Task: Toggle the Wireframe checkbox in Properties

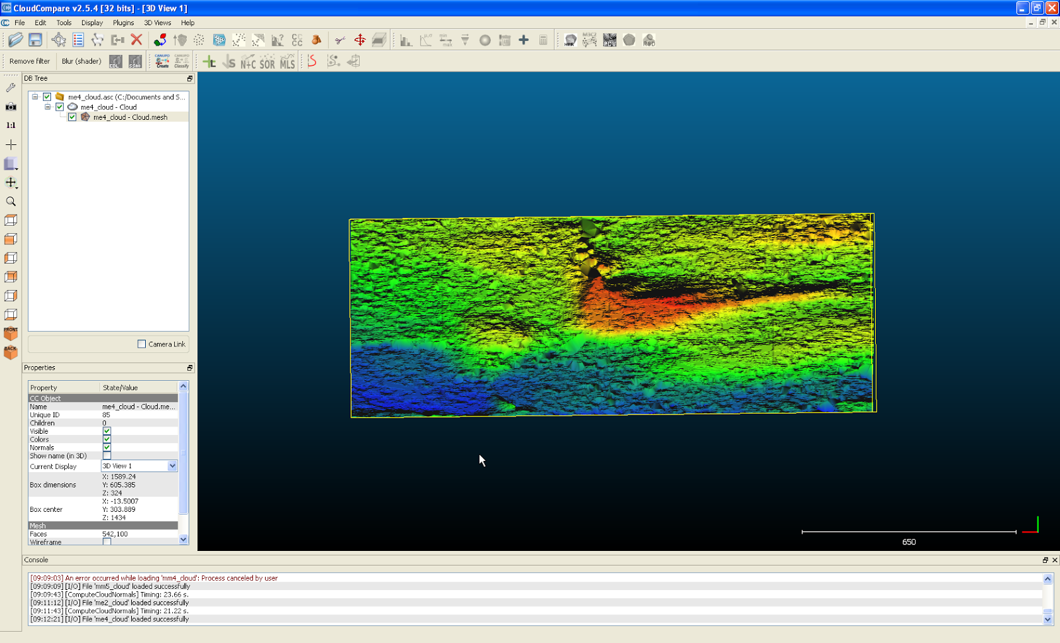Action: pos(107,542)
